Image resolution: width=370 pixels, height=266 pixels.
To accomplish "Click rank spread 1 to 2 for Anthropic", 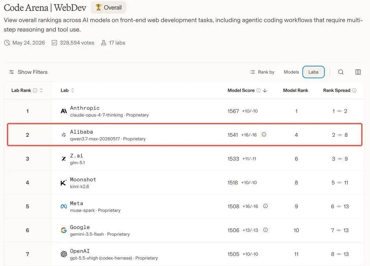I will (340, 111).
